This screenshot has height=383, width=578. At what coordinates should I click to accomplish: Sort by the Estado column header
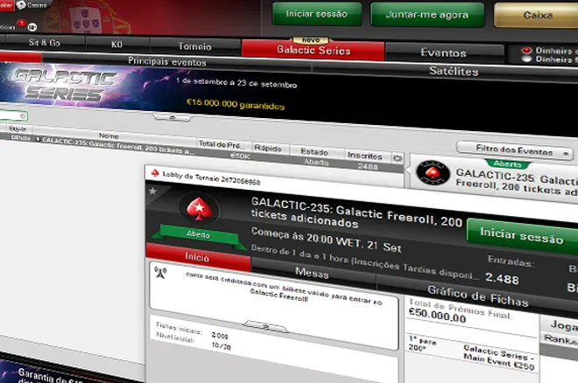point(314,151)
